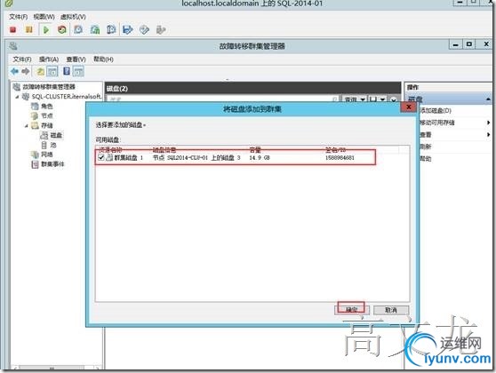Image resolution: width=496 pixels, height=373 pixels.
Task: Click the tree pane horizontal scrollbar
Action: click(x=52, y=368)
